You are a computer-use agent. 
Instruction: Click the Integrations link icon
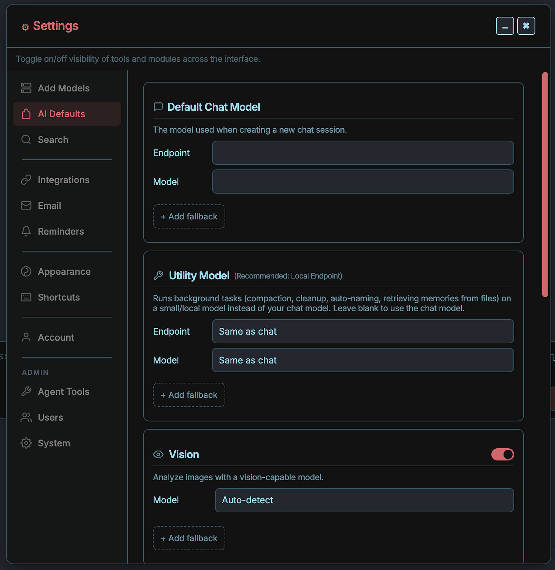(26, 180)
